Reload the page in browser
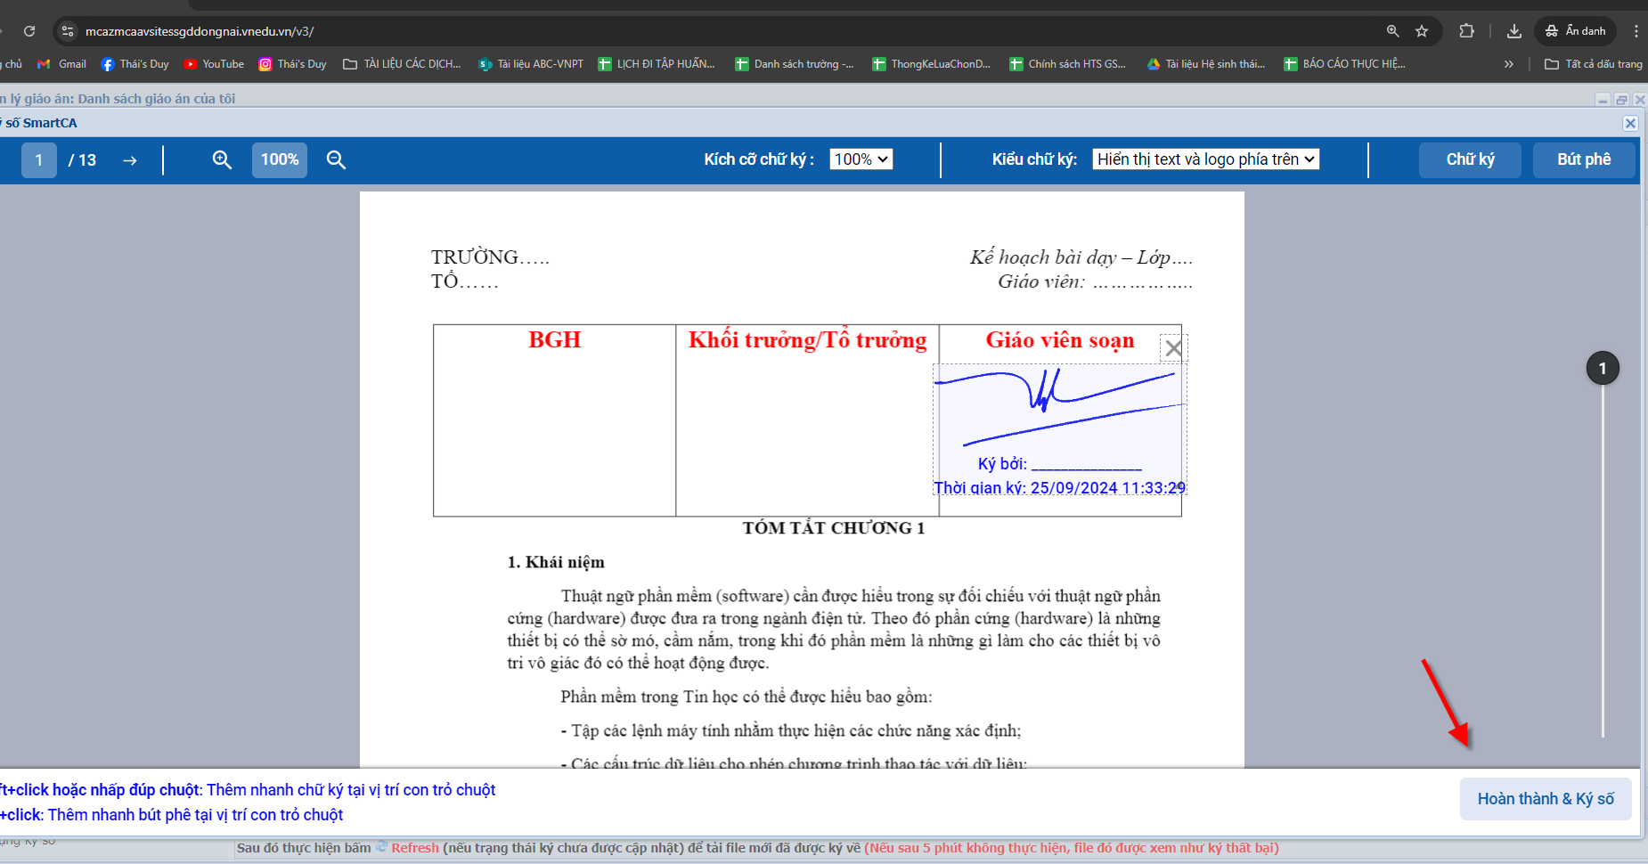Image resolution: width=1648 pixels, height=864 pixels. tap(29, 31)
